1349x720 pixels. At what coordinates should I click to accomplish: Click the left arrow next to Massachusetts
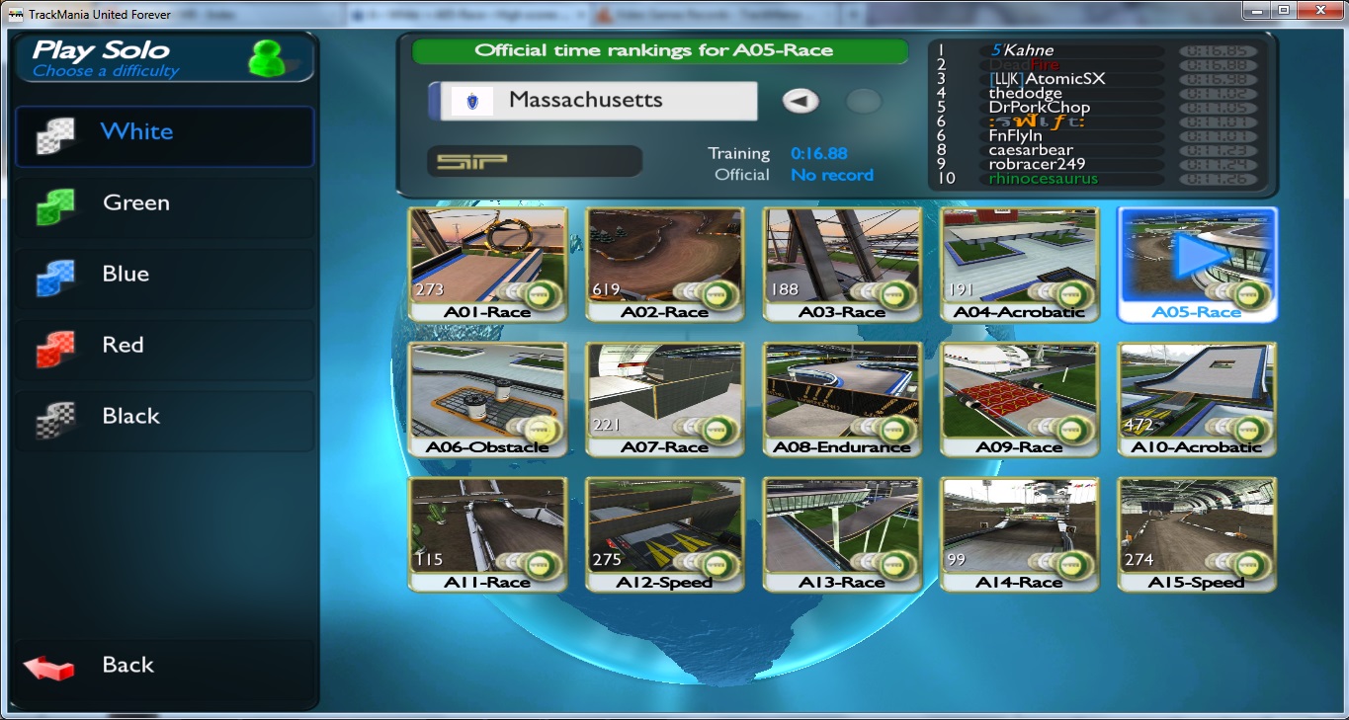tap(801, 101)
